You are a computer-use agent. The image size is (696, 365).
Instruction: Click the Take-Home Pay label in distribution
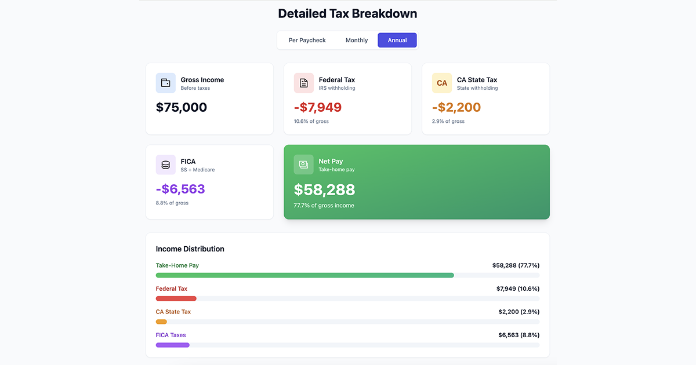(x=177, y=265)
